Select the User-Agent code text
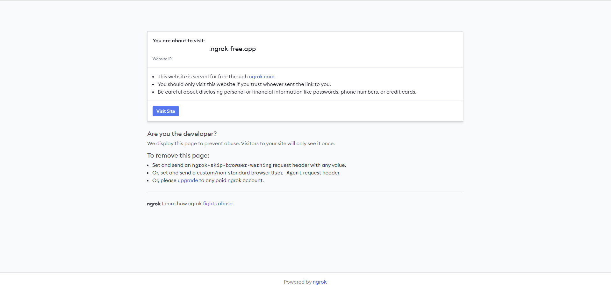Image resolution: width=611 pixels, height=290 pixels. tap(286, 173)
